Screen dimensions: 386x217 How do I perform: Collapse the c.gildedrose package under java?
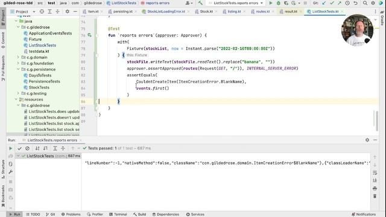(18, 27)
